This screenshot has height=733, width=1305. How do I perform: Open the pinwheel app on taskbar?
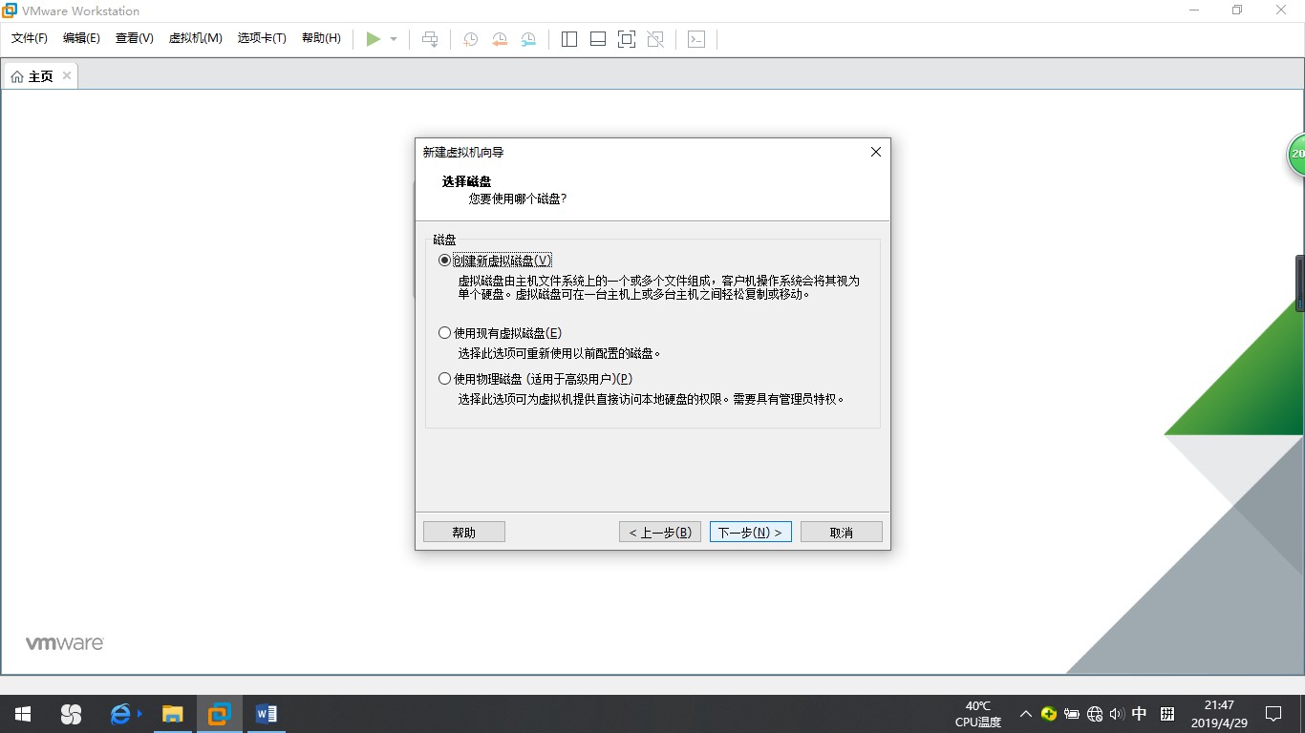(71, 714)
